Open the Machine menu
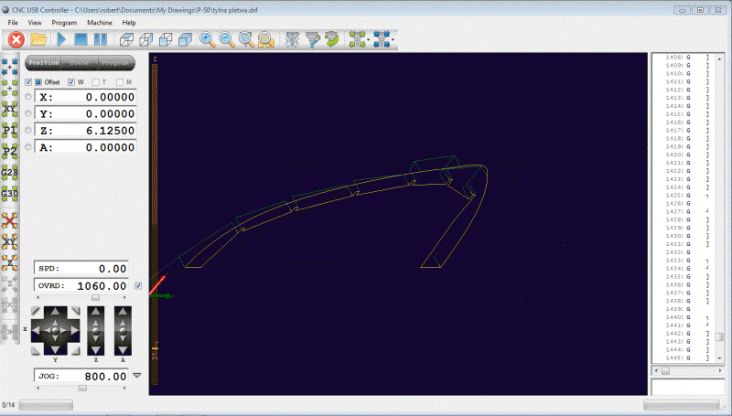 pyautogui.click(x=99, y=21)
